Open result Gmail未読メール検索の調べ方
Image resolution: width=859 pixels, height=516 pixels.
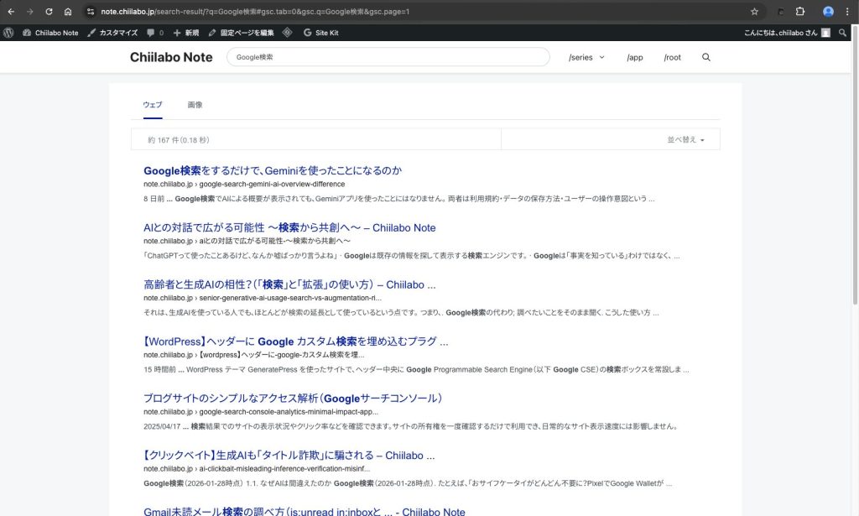[304, 511]
